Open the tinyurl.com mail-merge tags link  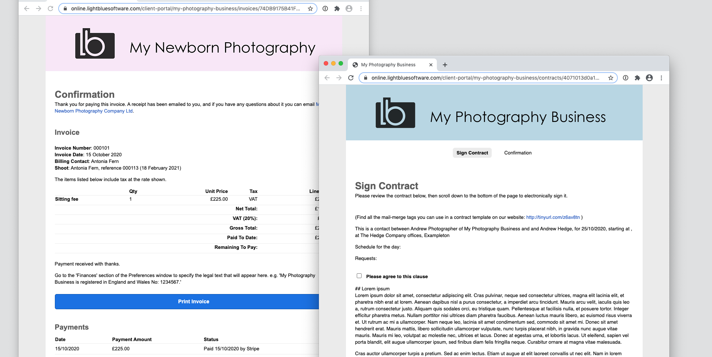(x=553, y=217)
